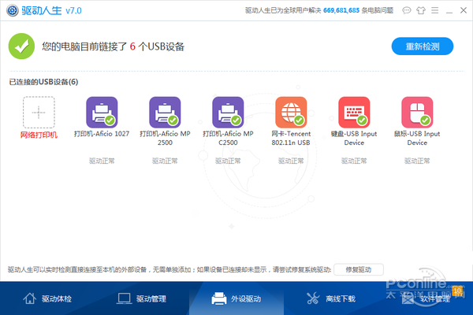Open the feedback chat bubble icon
This screenshot has height=315, width=473.
click(406, 10)
